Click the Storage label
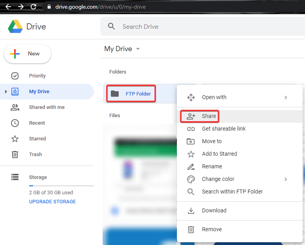This screenshot has width=305, height=245. (x=38, y=177)
